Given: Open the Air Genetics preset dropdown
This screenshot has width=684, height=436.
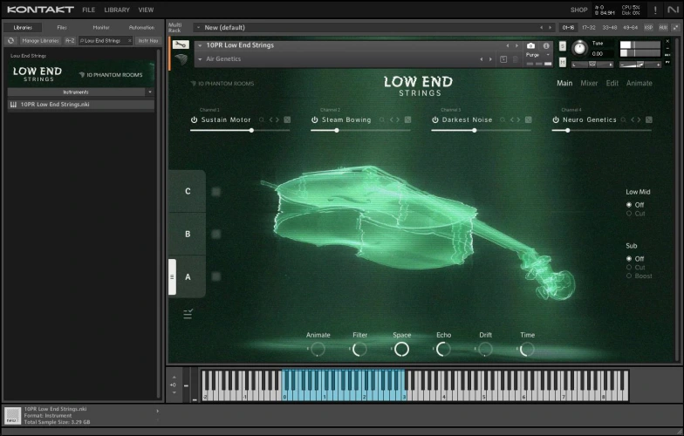Looking at the screenshot, I should click(x=200, y=59).
